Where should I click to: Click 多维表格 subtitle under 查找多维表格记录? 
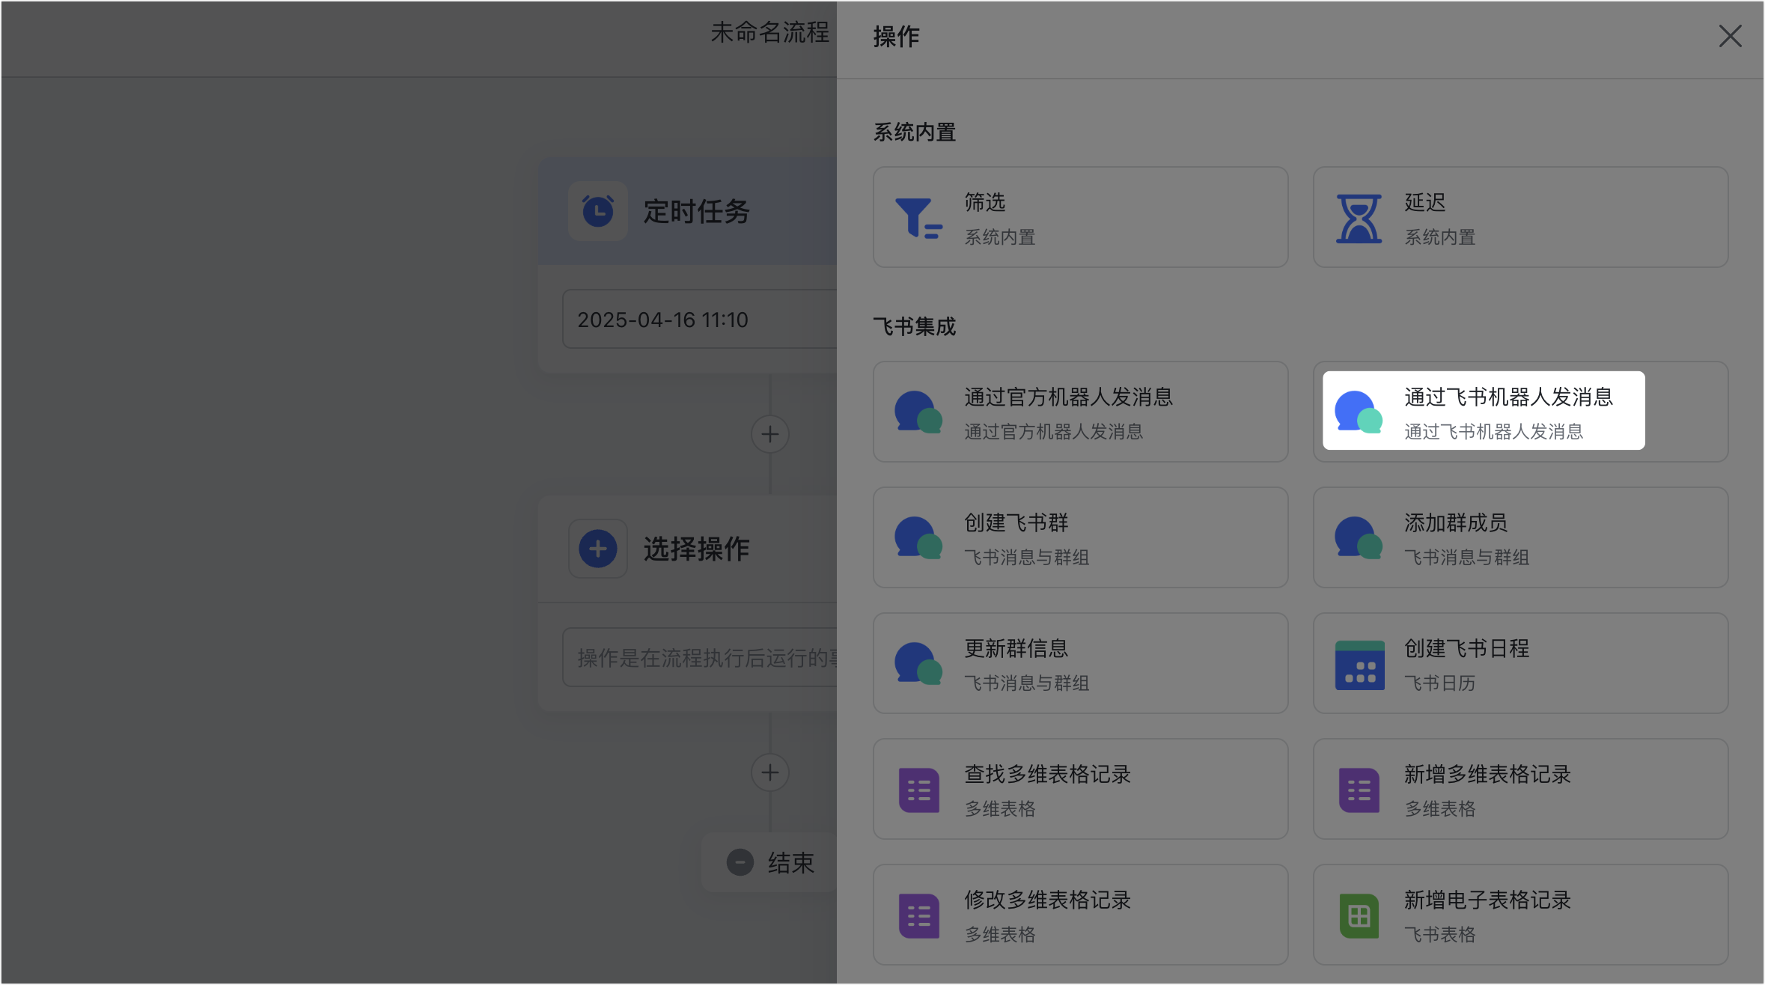pos(999,809)
